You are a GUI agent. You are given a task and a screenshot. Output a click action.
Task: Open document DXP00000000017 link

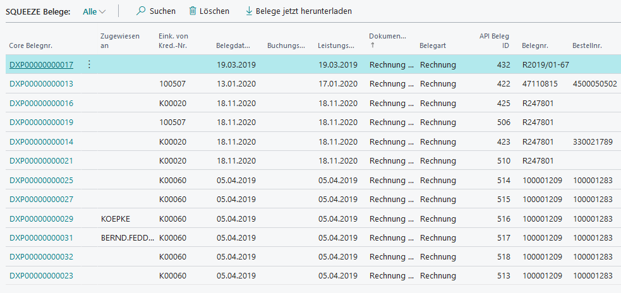pyautogui.click(x=41, y=64)
